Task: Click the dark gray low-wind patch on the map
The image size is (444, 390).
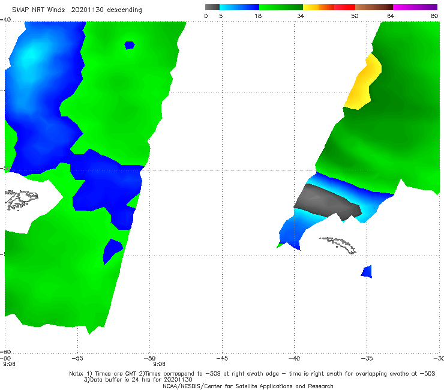Action: click(x=327, y=202)
